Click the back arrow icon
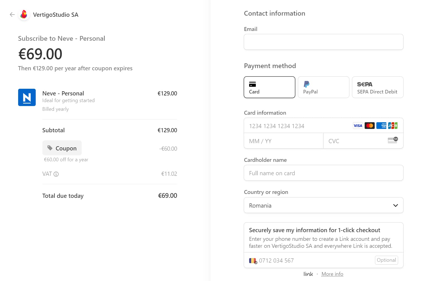The height and width of the screenshot is (281, 433). 12,15
